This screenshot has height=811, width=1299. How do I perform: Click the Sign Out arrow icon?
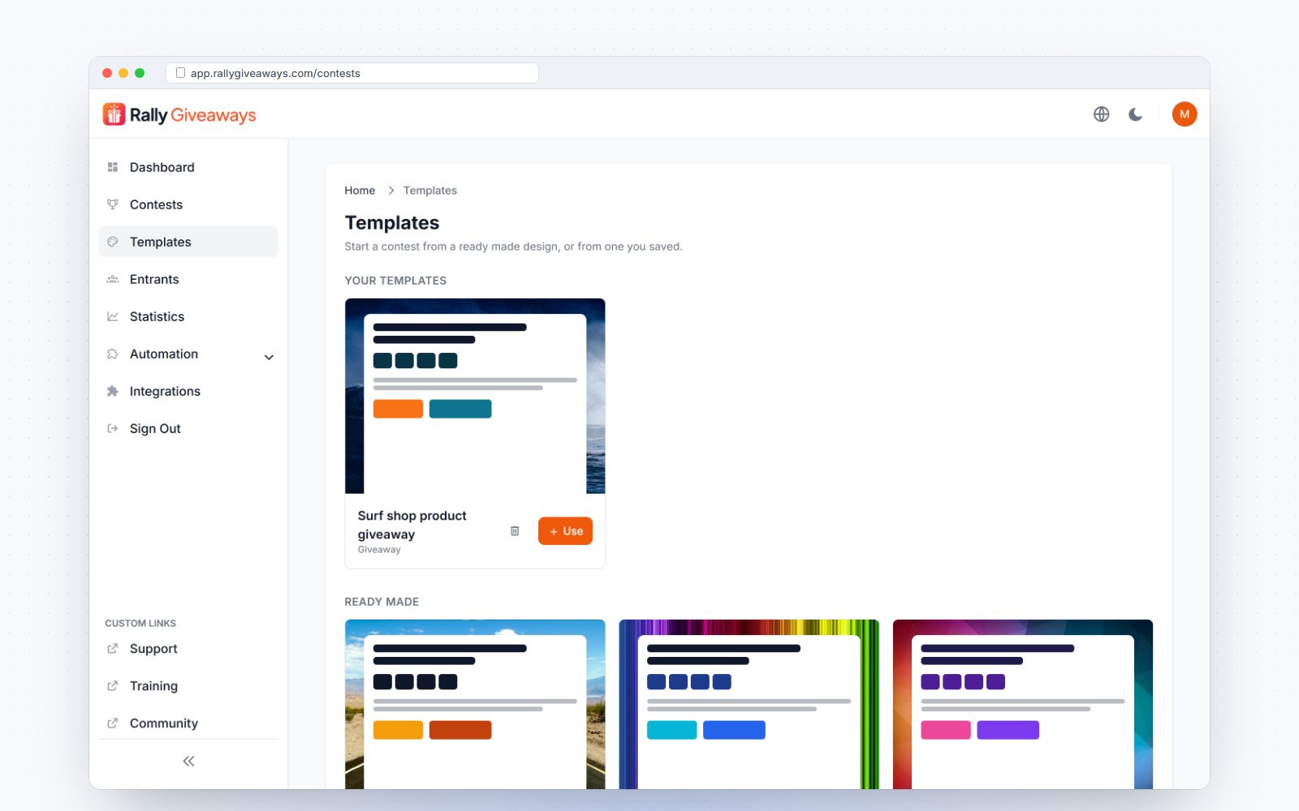(113, 428)
